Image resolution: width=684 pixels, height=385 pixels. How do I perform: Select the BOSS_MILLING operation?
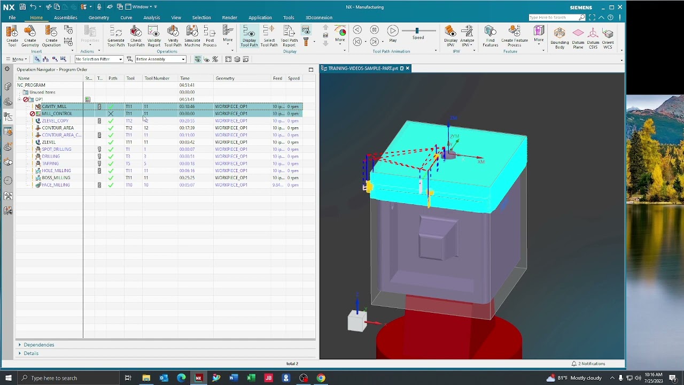[56, 178]
